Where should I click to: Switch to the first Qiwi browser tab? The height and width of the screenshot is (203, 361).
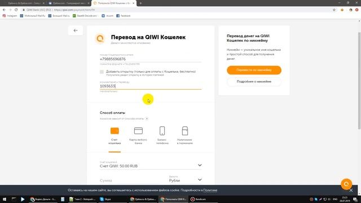(x=24, y=3)
